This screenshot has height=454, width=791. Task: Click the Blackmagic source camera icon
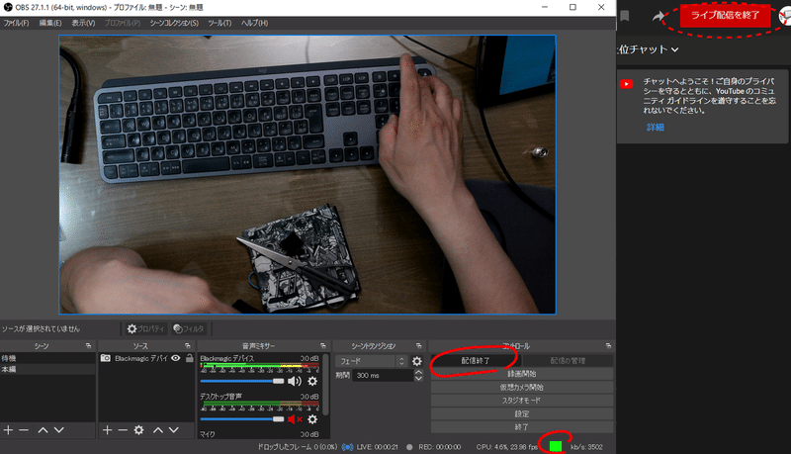[106, 358]
